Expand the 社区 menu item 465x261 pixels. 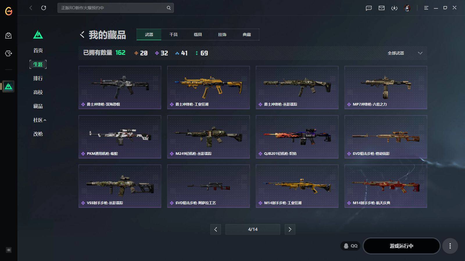pos(40,120)
